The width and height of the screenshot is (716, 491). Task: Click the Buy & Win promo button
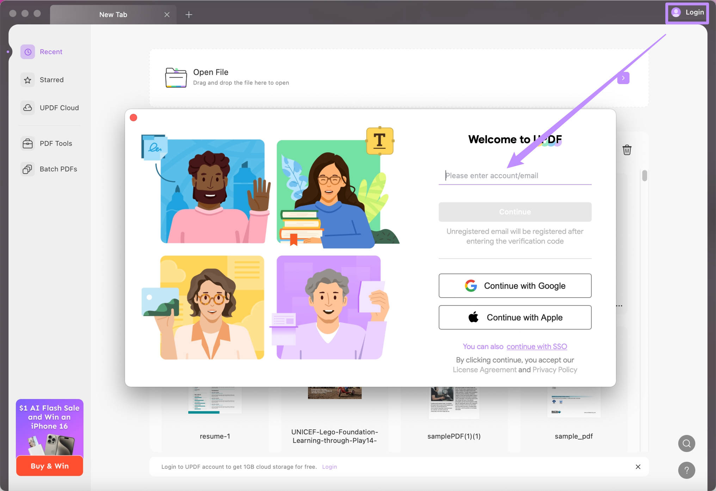(x=49, y=466)
